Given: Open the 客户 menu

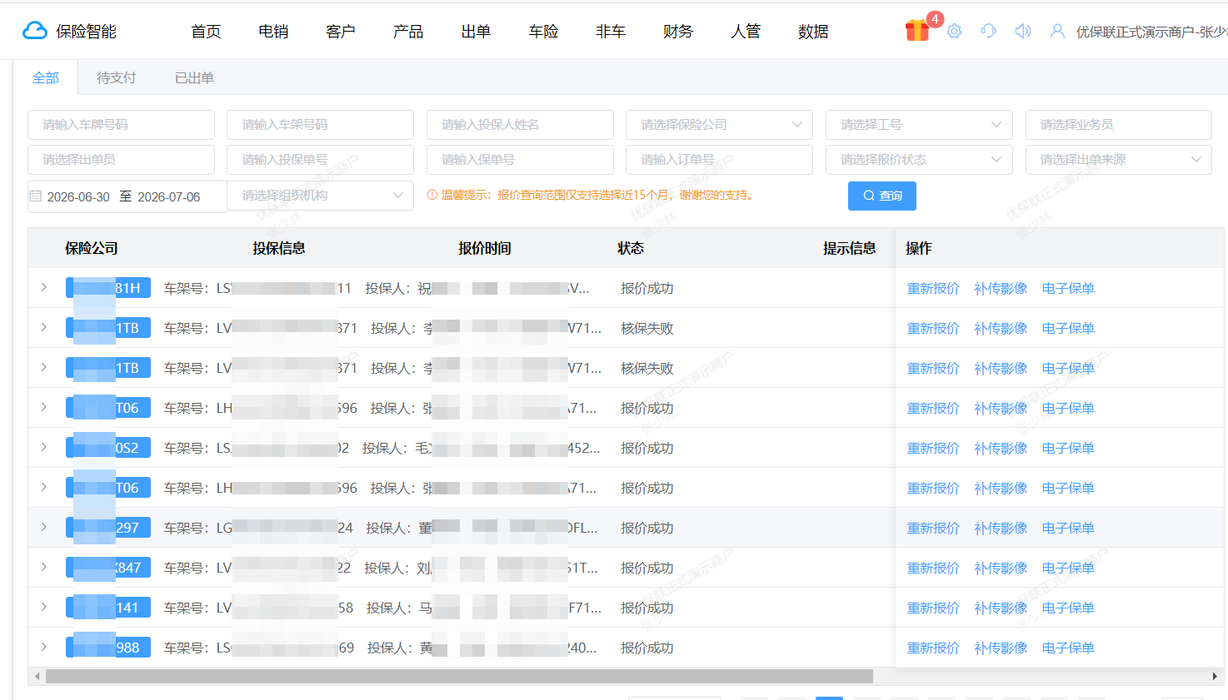Looking at the screenshot, I should tap(341, 32).
